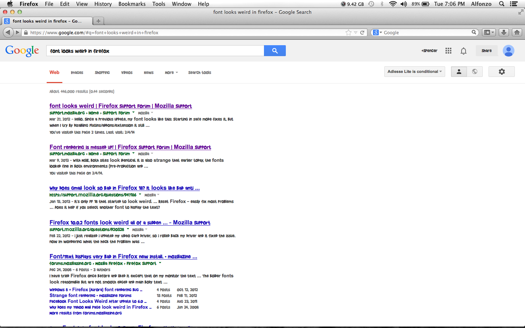525x328 pixels.
Task: Click the Firefox back arrow button
Action: pyautogui.click(x=8, y=32)
